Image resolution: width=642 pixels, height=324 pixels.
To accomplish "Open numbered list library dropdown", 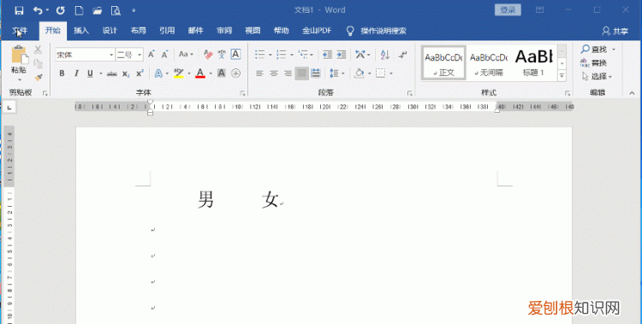I will [292, 55].
